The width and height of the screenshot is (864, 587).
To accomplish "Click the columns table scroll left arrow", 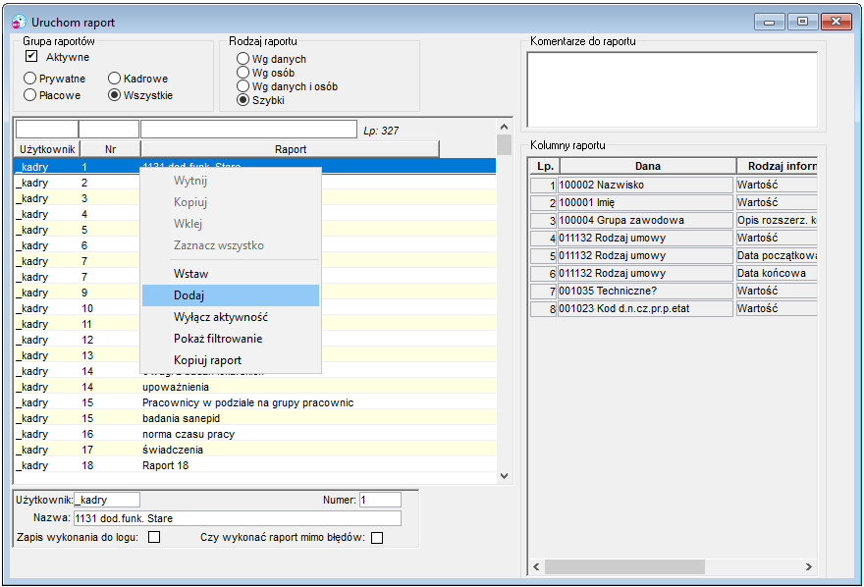I will [x=536, y=566].
